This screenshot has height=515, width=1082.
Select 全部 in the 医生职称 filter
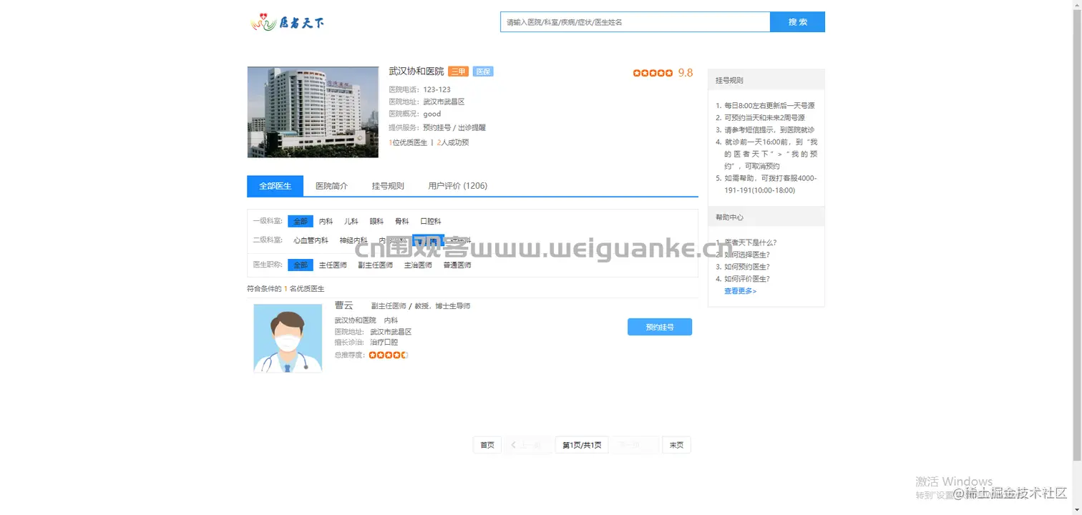tap(301, 265)
